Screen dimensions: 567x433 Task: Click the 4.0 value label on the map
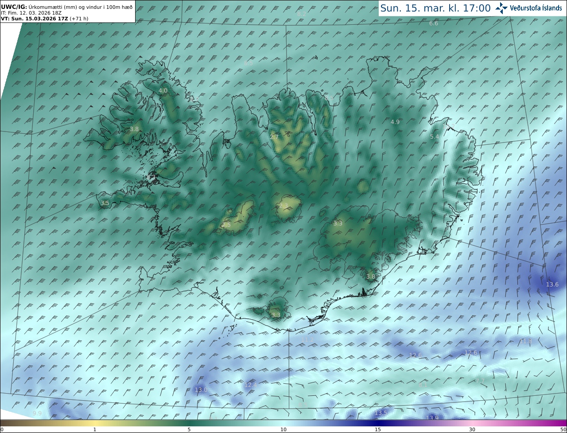(x=163, y=90)
